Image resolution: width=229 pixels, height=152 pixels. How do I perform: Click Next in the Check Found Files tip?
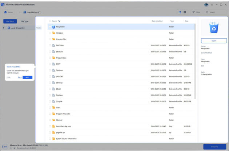pos(28,77)
